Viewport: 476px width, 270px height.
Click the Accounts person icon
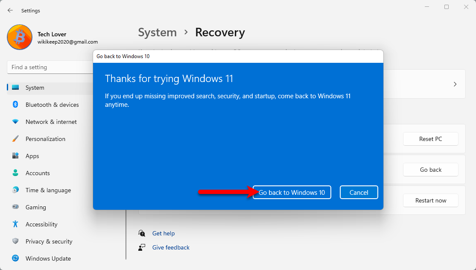15,173
